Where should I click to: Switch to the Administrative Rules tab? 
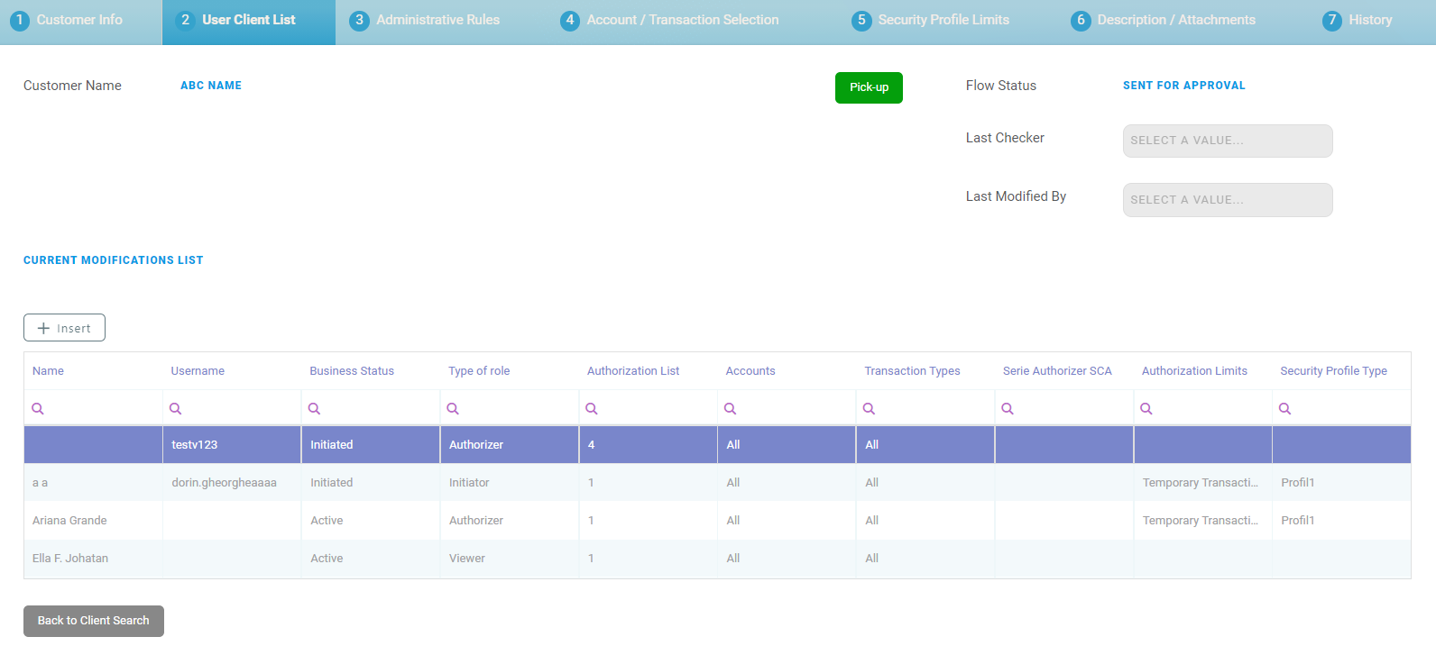pos(425,20)
